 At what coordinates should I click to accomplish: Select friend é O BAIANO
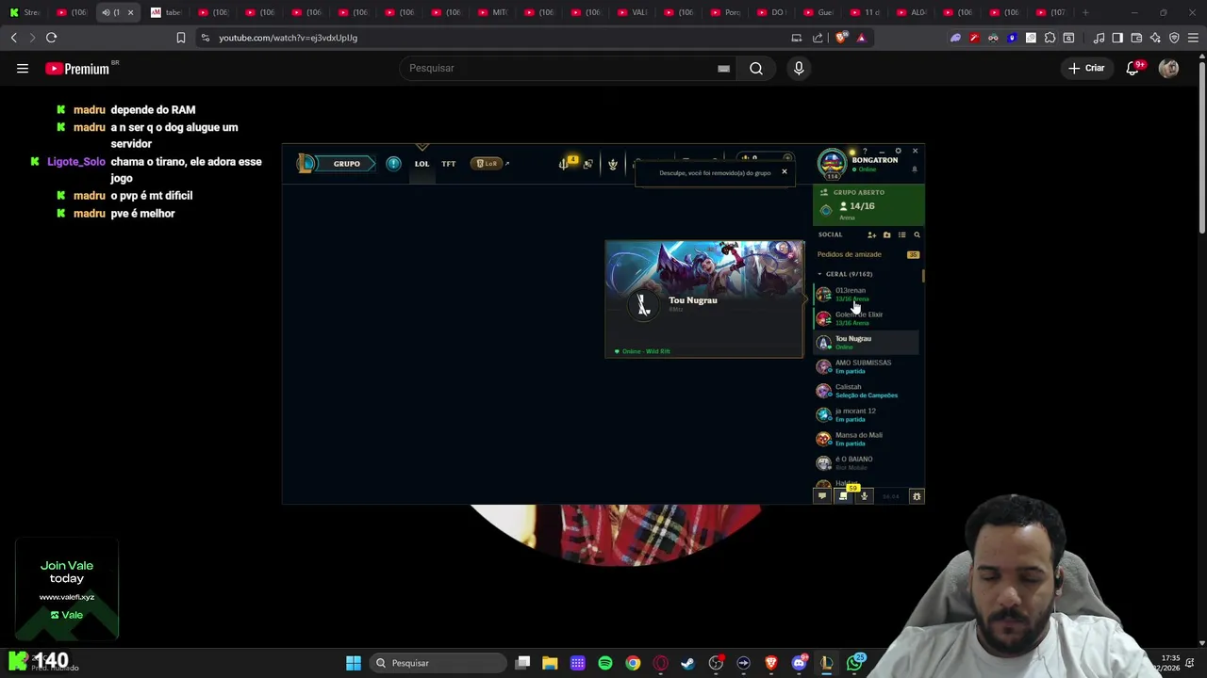pos(868,463)
